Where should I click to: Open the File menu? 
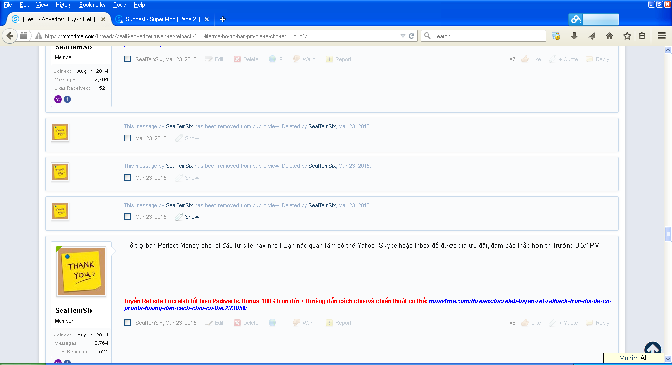(8, 5)
